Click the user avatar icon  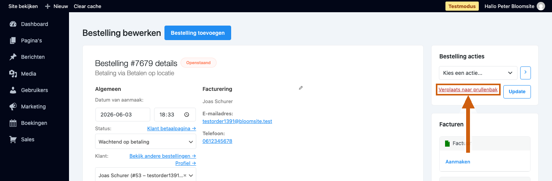tap(541, 6)
